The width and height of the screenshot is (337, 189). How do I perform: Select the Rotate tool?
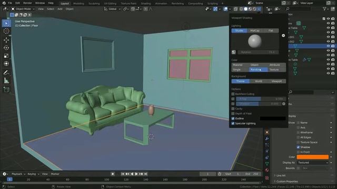pos(6,48)
